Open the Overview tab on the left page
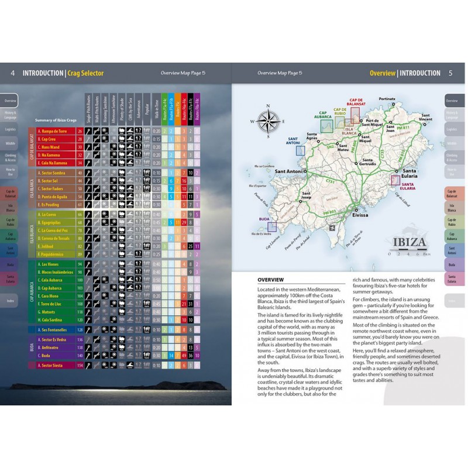 [10, 100]
